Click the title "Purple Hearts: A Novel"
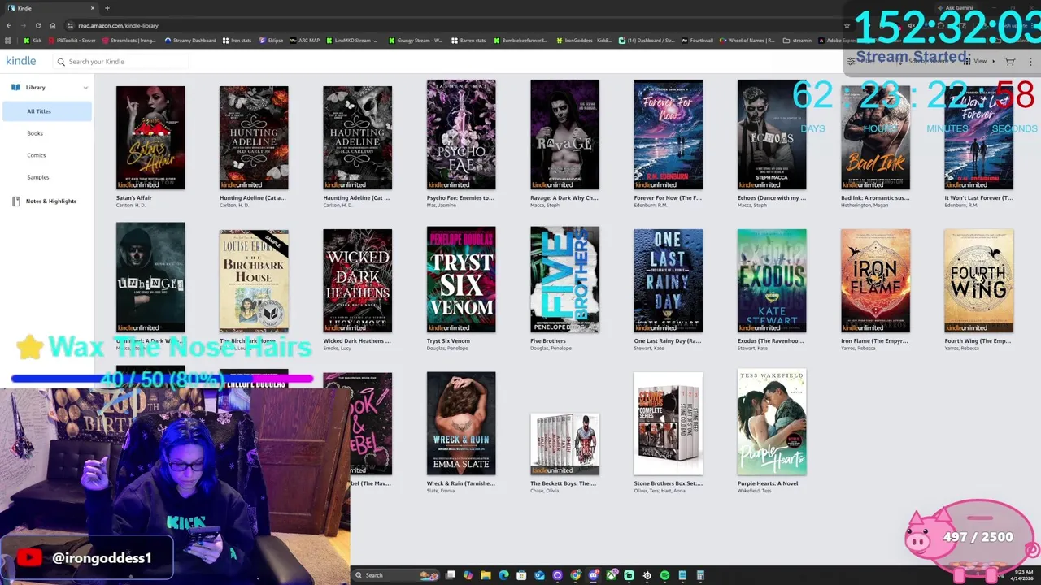1041x585 pixels. pos(768,483)
